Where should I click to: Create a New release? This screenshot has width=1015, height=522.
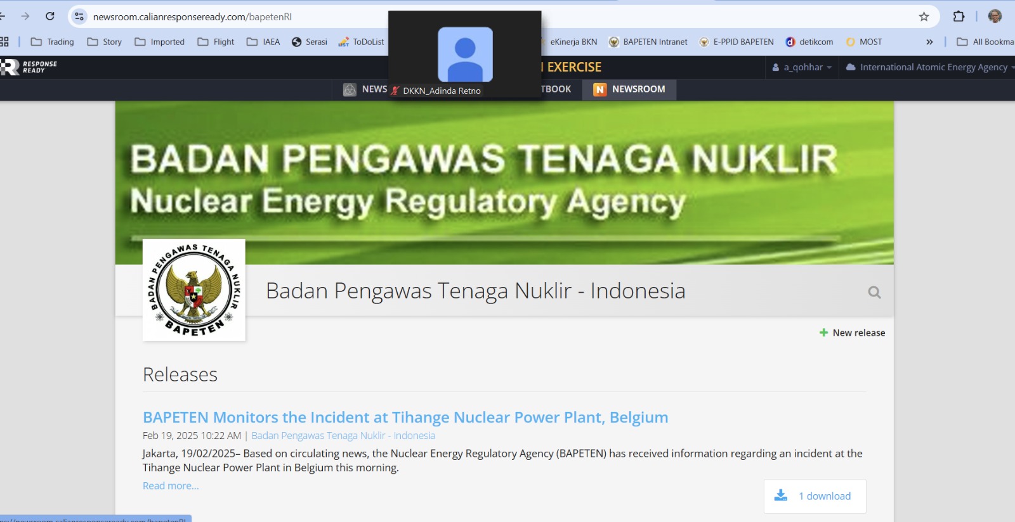pos(852,333)
